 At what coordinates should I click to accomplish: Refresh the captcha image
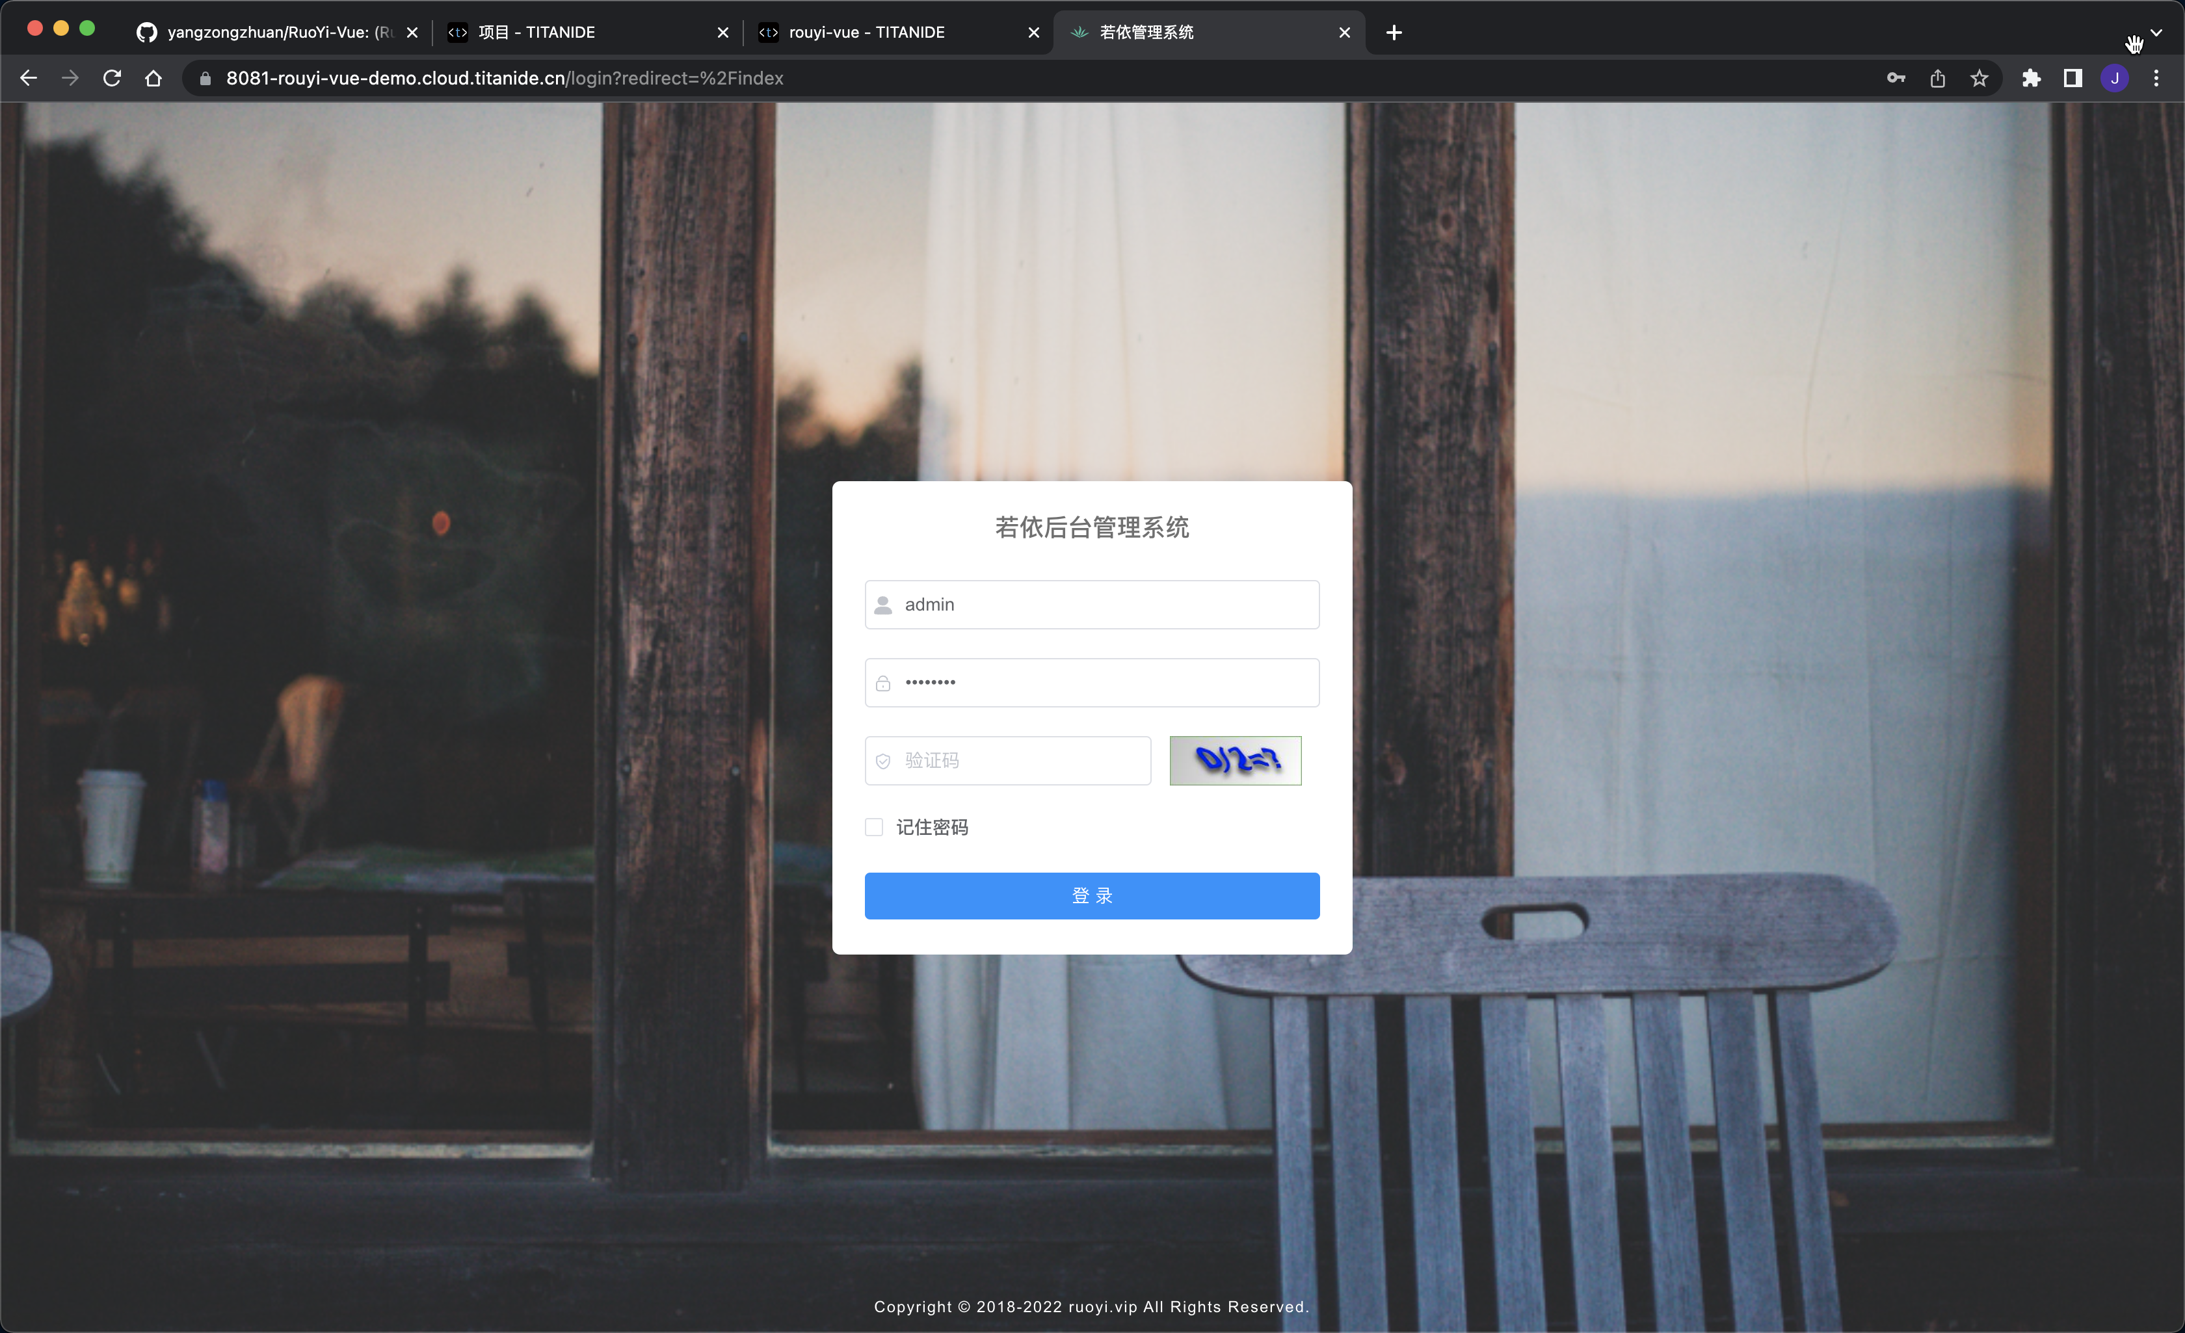1236,760
